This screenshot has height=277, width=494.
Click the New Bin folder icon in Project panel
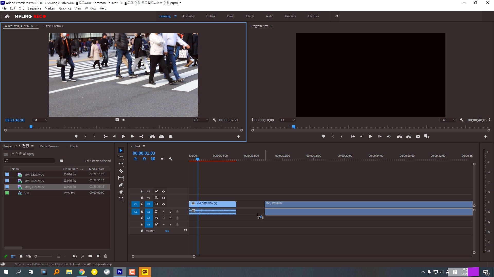[90, 256]
